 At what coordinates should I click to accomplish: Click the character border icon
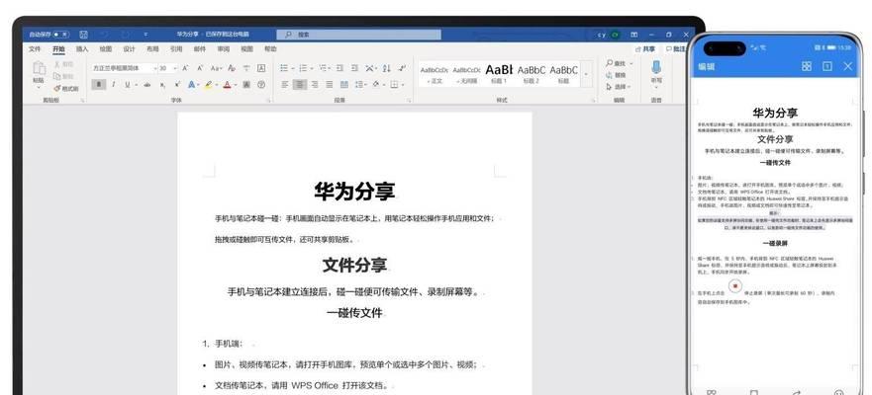click(261, 68)
